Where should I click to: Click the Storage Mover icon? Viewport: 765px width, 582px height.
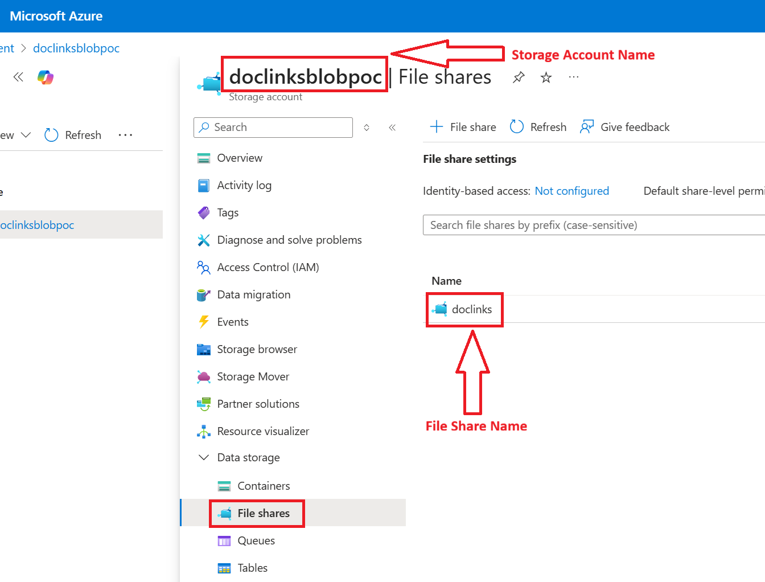(x=204, y=376)
